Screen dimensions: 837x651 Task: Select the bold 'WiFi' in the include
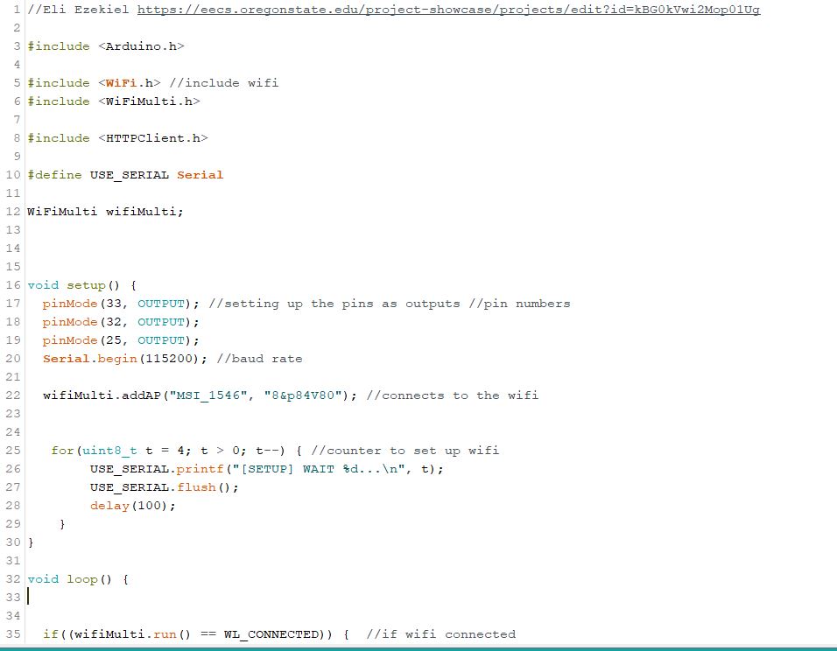coord(121,83)
